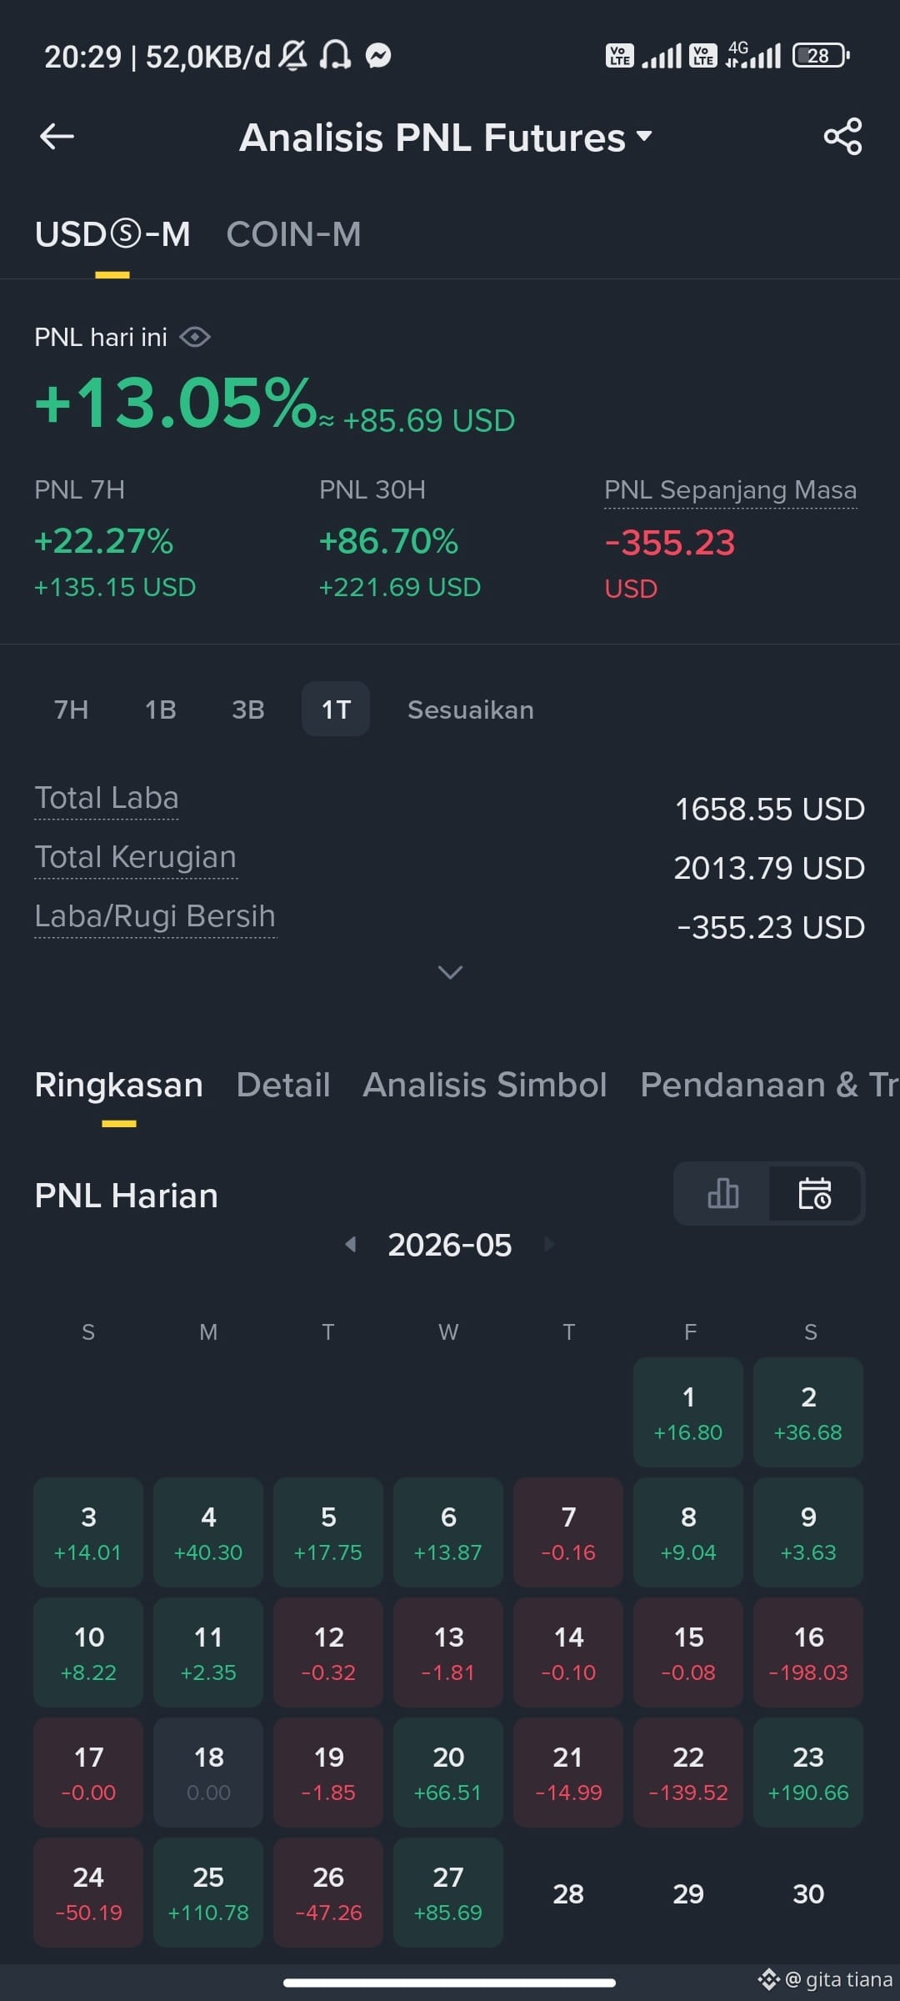The width and height of the screenshot is (900, 2001).
Task: Go to previous month arrow
Action: (351, 1245)
